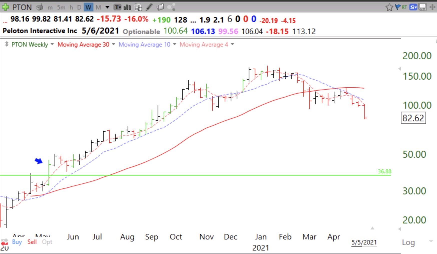The image size is (437, 254).
Task: Click the 2021 year label on time axis
Action: 261,247
